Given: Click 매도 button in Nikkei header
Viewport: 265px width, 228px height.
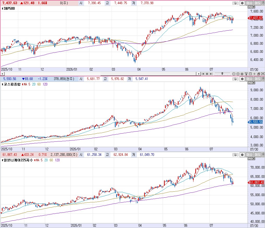Looking at the screenshot, I should click(x=258, y=155).
